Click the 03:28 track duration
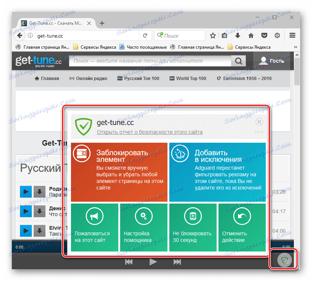Image resolution: width=312 pixels, height=281 pixels. 279,192
